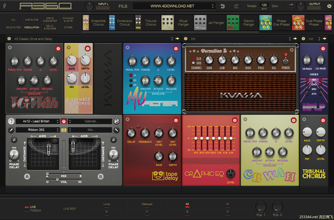Toggle section power for 45 Classic Drive
The height and width of the screenshot is (220, 334).
9,39
